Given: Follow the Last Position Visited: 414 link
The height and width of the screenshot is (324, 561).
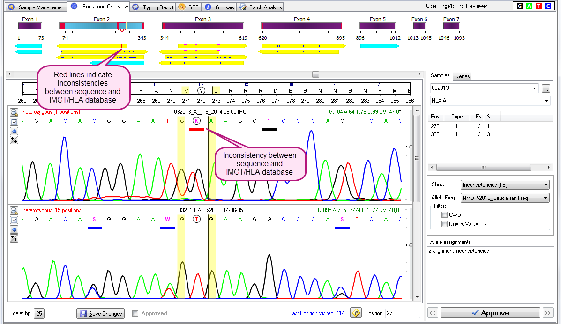Looking at the screenshot, I should click(317, 313).
